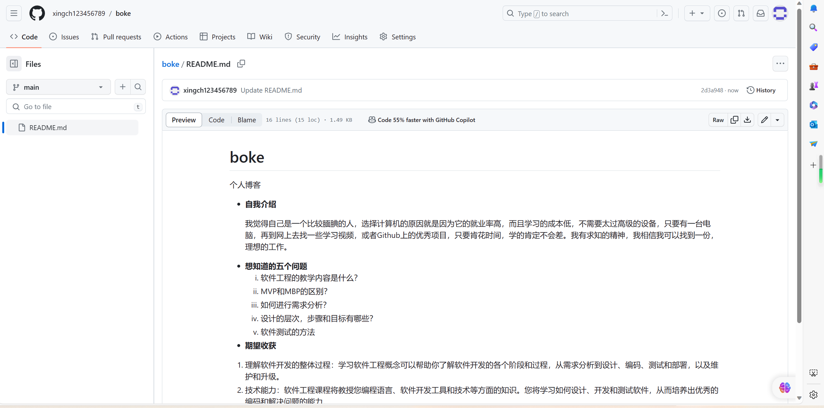Switch to the Code view
This screenshot has height=408, width=824.
[216, 120]
